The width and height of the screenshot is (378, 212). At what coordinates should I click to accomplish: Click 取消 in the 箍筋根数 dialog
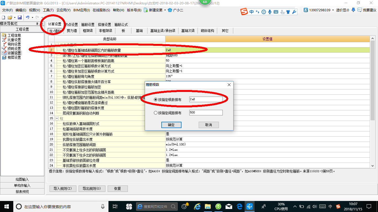[x=209, y=125]
